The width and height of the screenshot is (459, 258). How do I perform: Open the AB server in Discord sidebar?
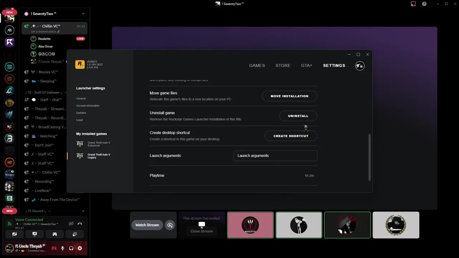10,30
